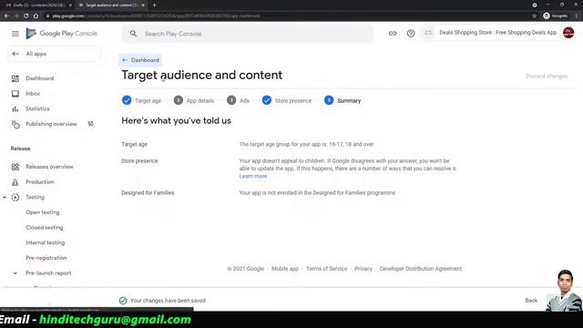The width and height of the screenshot is (583, 328).
Task: Open the Chrome three-dot menu
Action: 577,16
